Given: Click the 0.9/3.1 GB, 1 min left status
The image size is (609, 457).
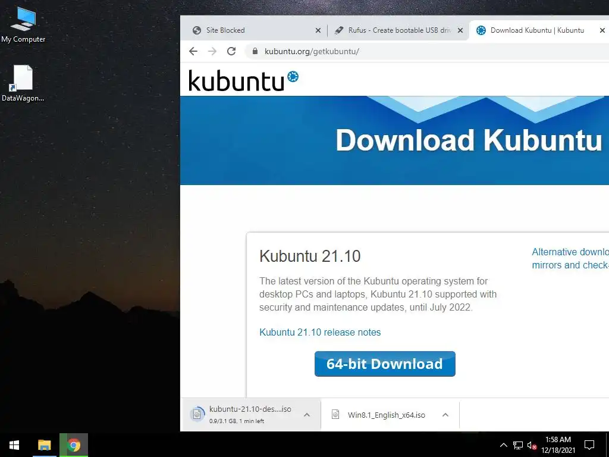Looking at the screenshot, I should click(x=237, y=421).
